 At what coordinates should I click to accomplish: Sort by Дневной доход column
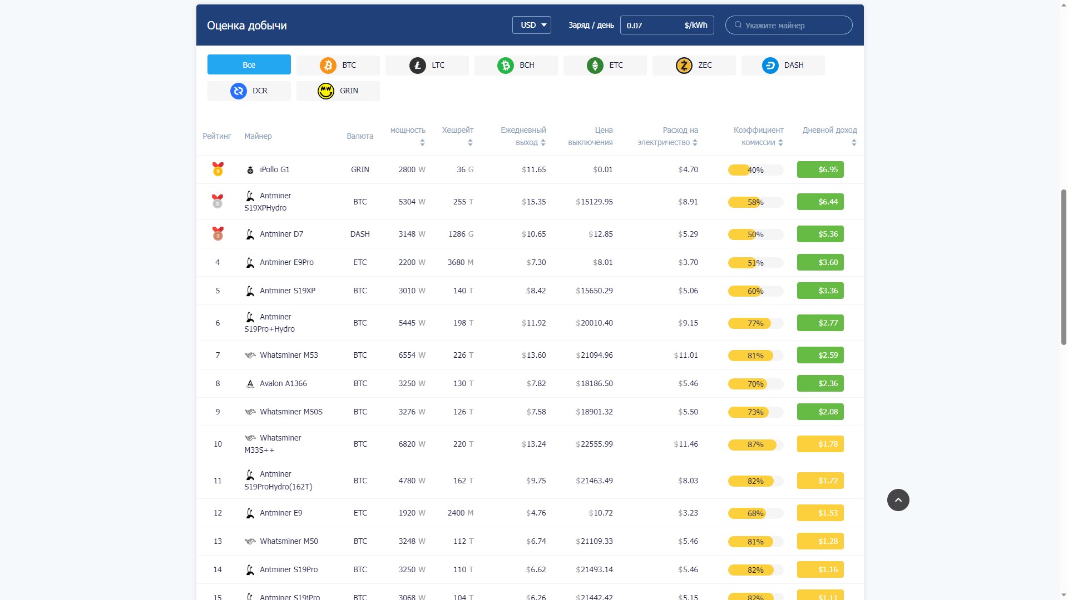click(854, 143)
